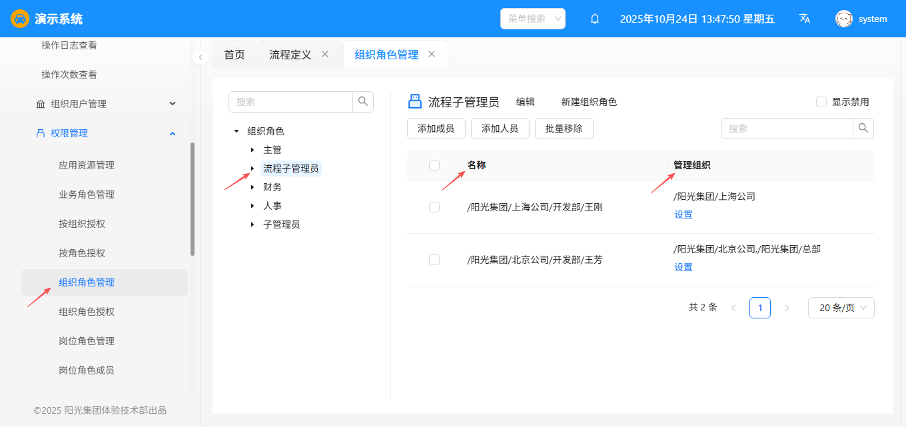Select the row checkbox for 王刚
The width and height of the screenshot is (906, 427).
(x=434, y=207)
